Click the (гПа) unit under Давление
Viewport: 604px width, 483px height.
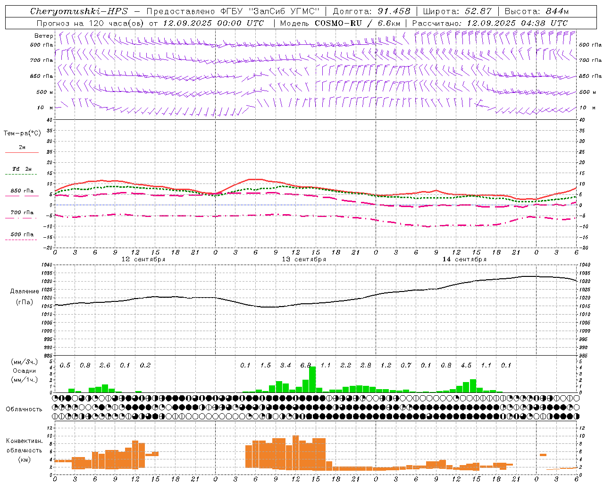click(x=25, y=302)
